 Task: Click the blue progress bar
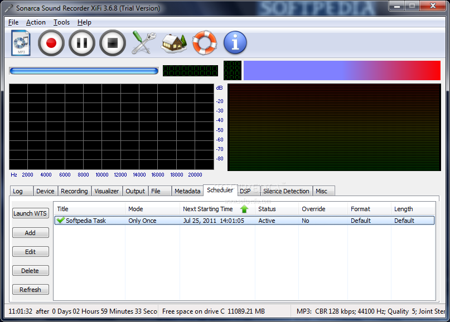pyautogui.click(x=84, y=71)
